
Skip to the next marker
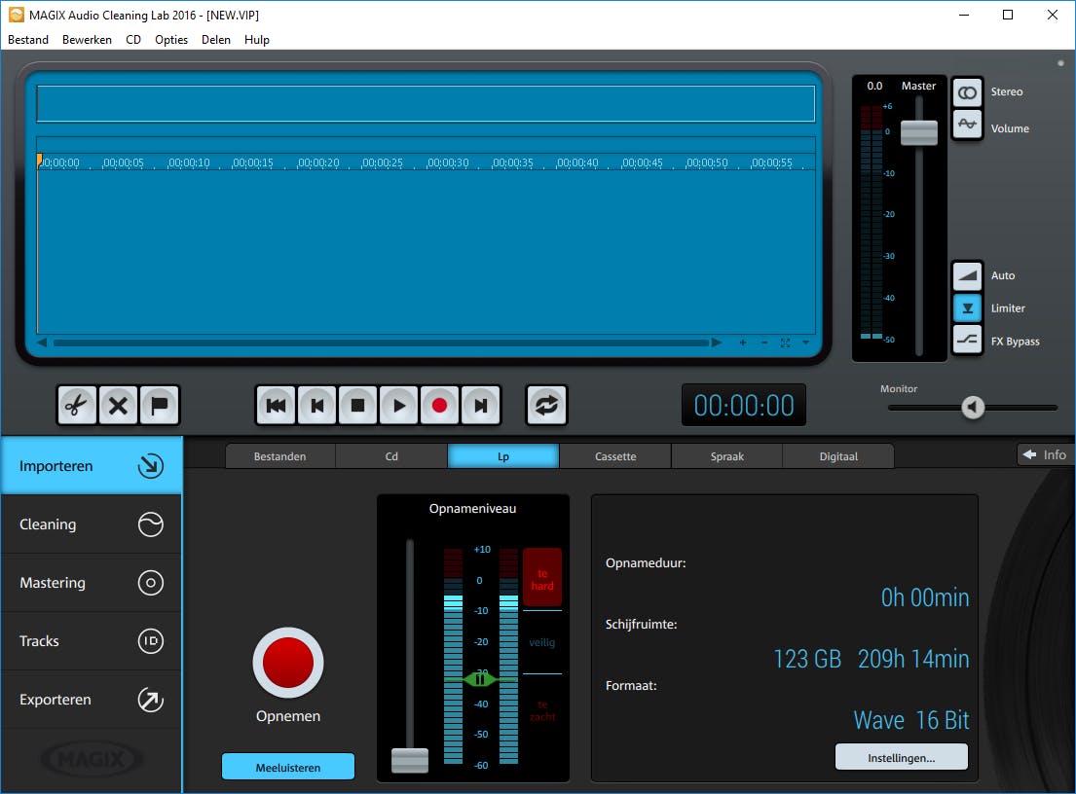[x=481, y=406]
